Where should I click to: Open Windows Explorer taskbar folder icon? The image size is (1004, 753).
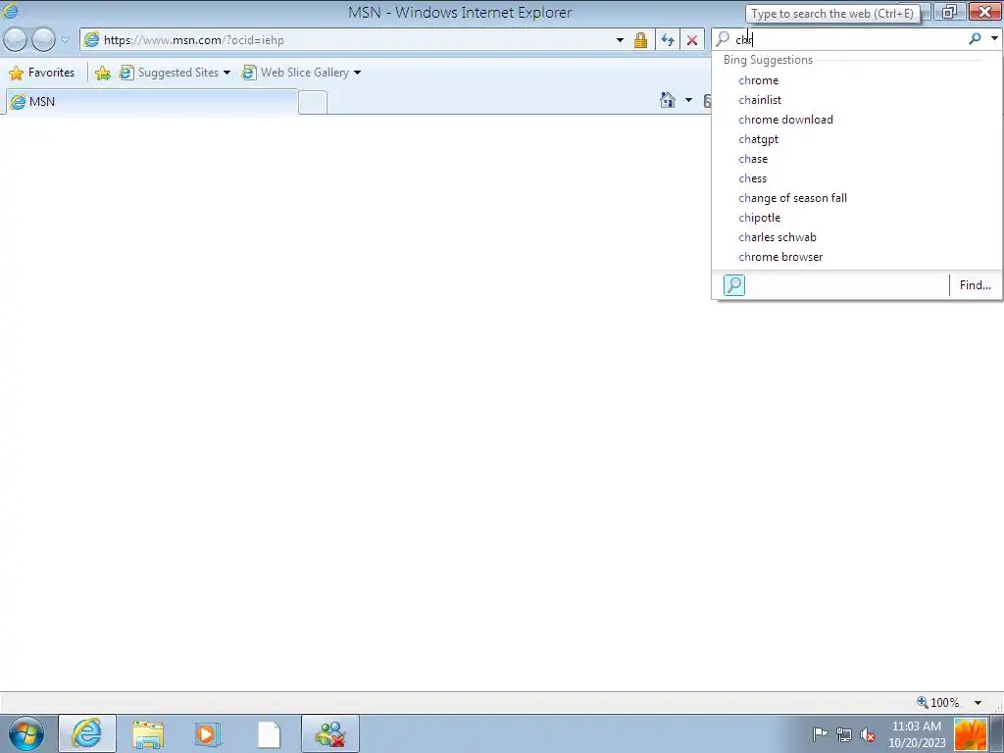(x=148, y=733)
